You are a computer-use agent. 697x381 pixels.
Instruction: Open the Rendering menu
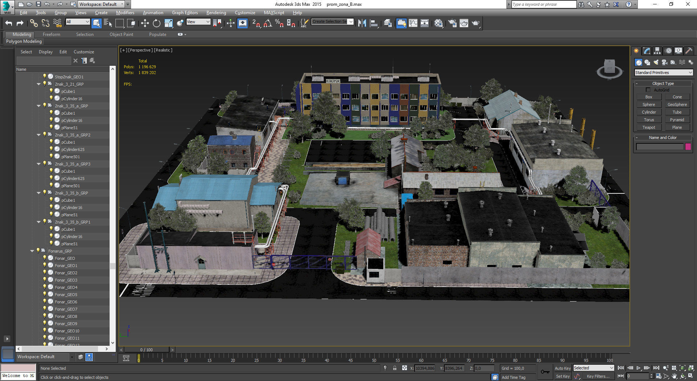coord(216,13)
